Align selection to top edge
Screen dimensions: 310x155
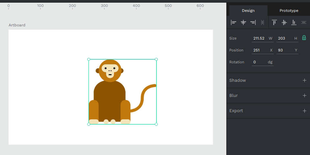pyautogui.click(x=274, y=22)
